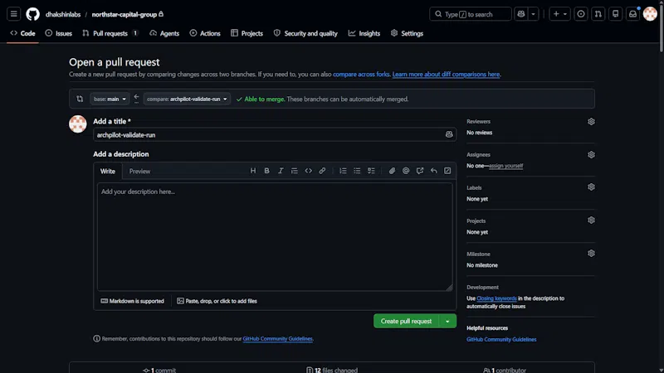Click the dhakshinlabs owner link
Image resolution: width=664 pixels, height=373 pixels.
click(x=63, y=14)
